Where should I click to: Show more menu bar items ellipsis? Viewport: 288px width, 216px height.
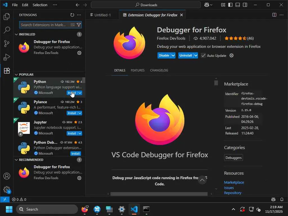click(x=55, y=5)
